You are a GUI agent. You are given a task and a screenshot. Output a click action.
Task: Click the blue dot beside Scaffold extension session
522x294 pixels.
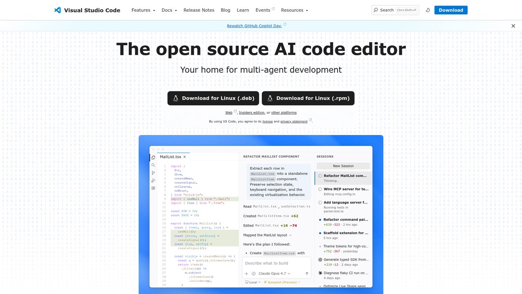coord(320,233)
